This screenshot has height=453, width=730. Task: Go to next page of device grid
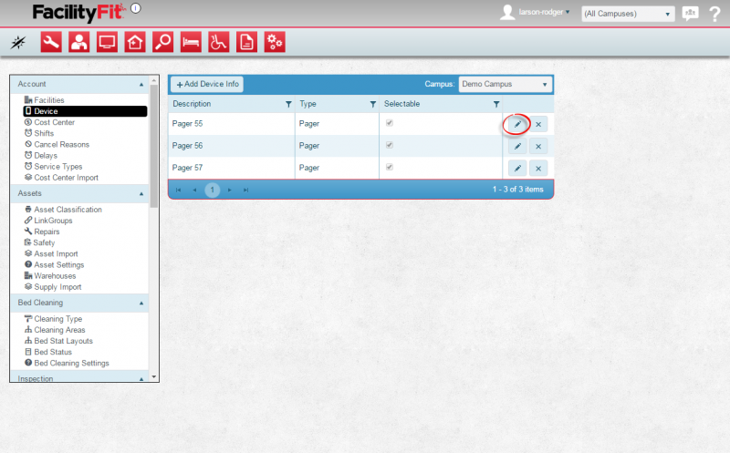[230, 190]
